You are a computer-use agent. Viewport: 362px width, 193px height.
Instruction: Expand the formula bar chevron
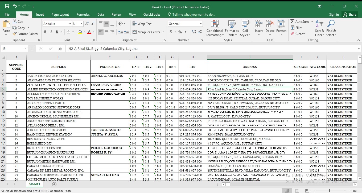pyautogui.click(x=359, y=49)
